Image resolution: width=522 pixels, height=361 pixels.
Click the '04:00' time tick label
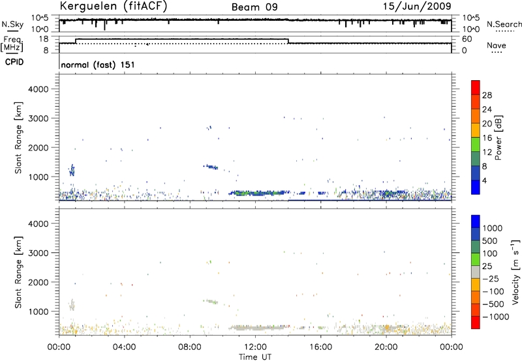coord(124,347)
